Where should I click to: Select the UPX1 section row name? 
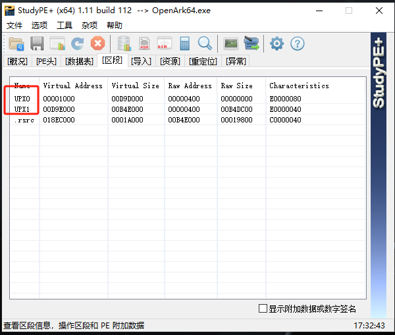(x=22, y=109)
